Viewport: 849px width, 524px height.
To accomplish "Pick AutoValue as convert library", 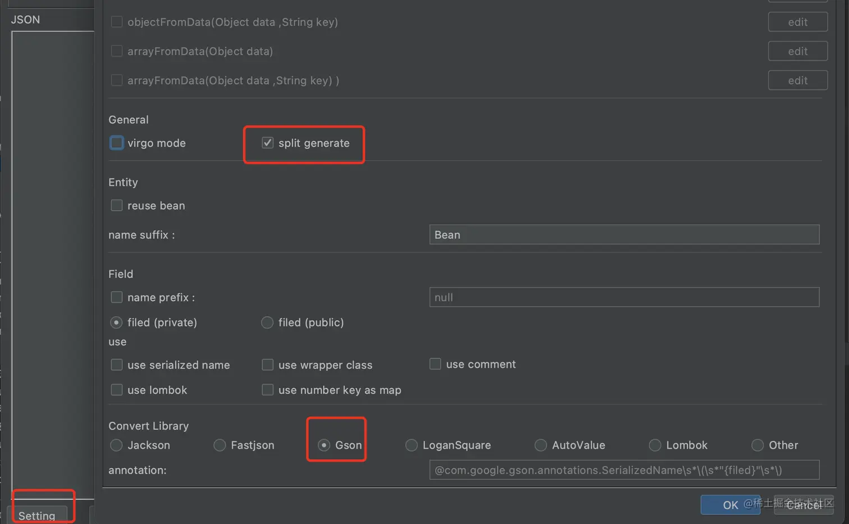I will point(541,445).
